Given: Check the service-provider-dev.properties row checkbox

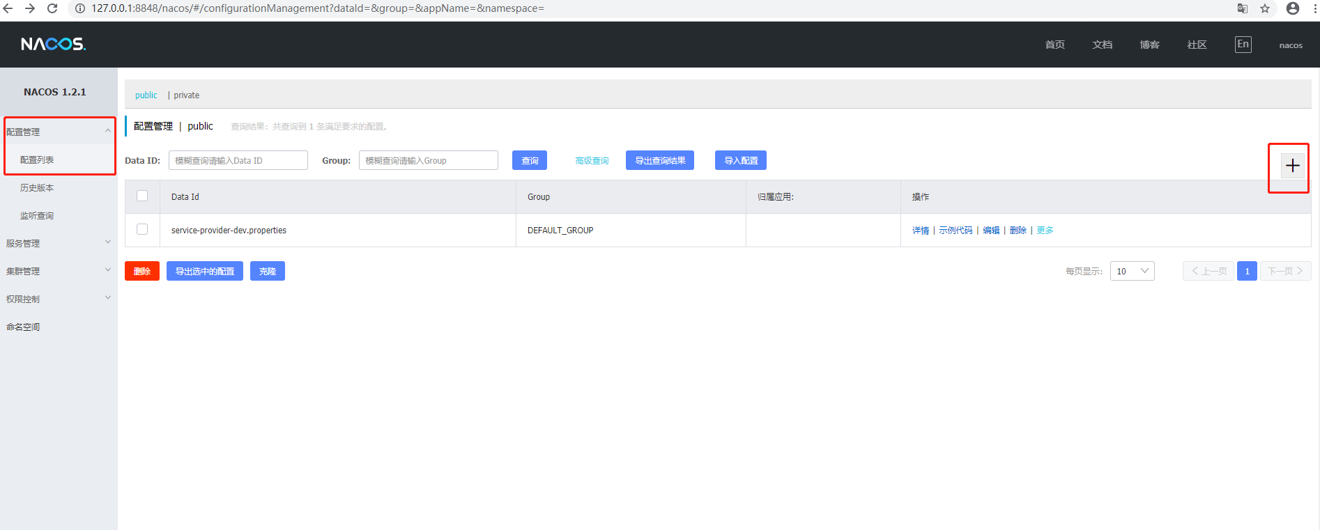Looking at the screenshot, I should [x=142, y=229].
